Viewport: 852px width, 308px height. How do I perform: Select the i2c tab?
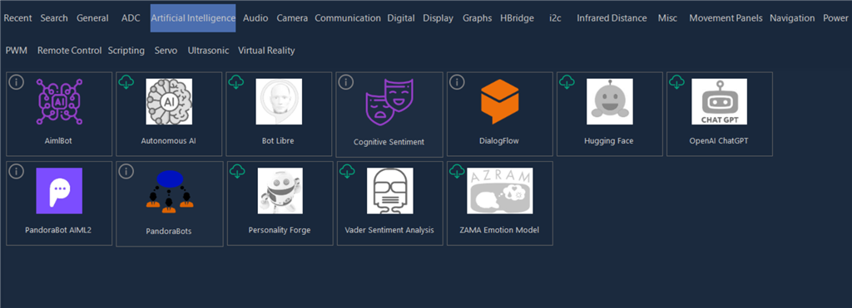(x=555, y=18)
